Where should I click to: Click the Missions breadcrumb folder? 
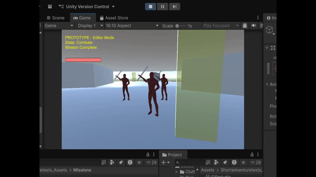[x=82, y=170]
